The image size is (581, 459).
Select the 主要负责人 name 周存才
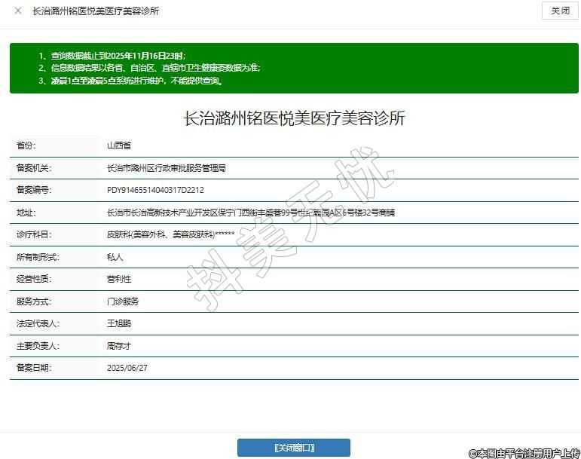tap(119, 346)
